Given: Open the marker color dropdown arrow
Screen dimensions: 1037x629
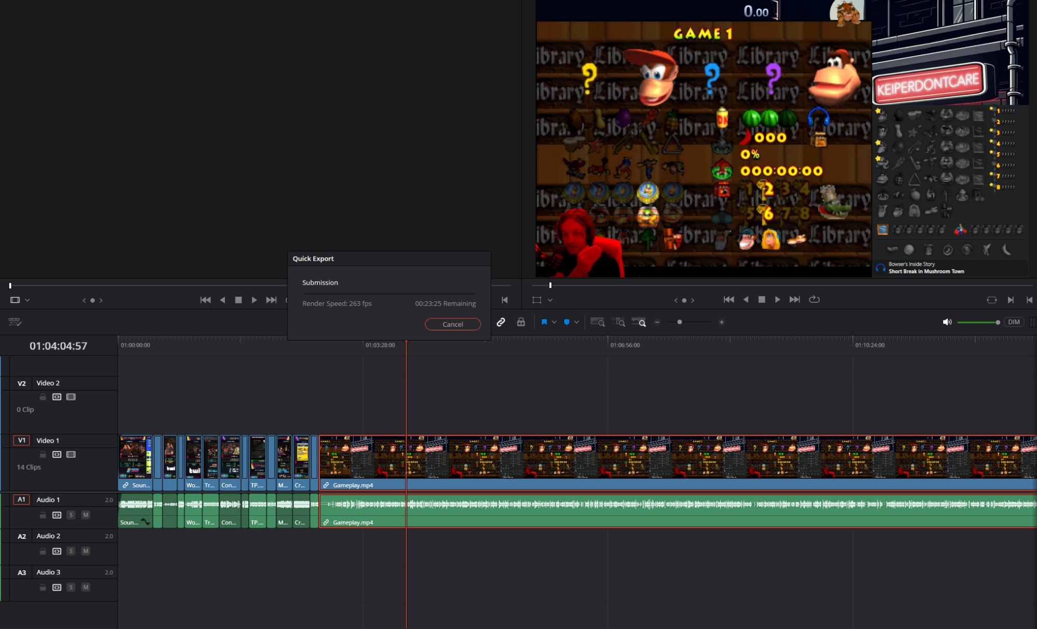Looking at the screenshot, I should pyautogui.click(x=577, y=322).
